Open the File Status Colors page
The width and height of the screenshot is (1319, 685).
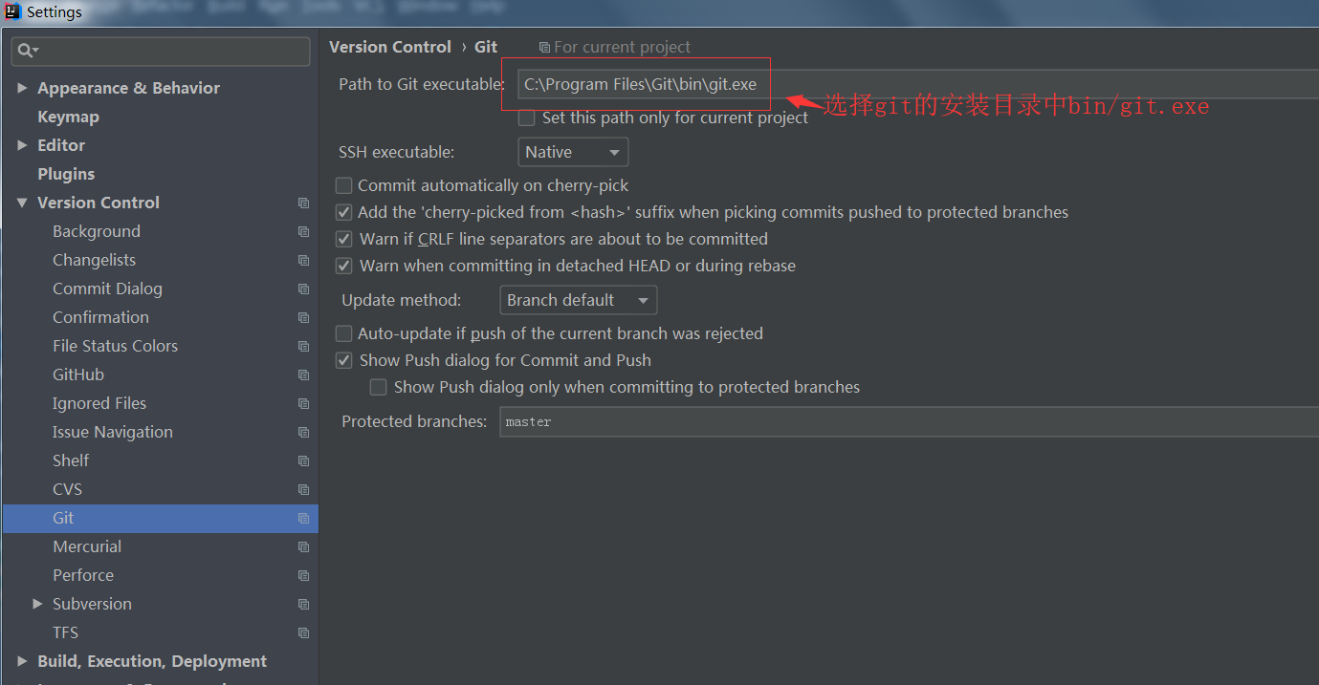[x=115, y=346]
